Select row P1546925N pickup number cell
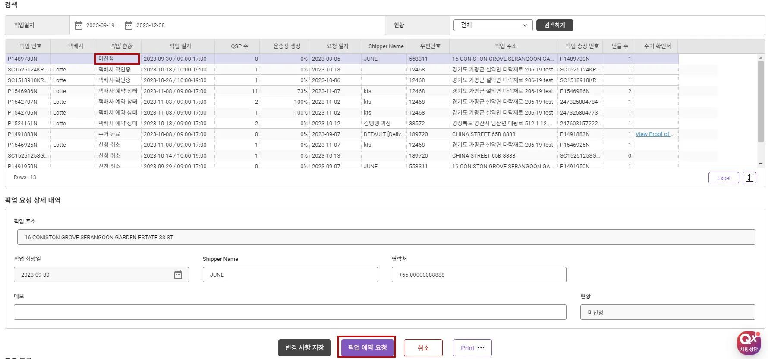768x359 pixels. coord(28,145)
